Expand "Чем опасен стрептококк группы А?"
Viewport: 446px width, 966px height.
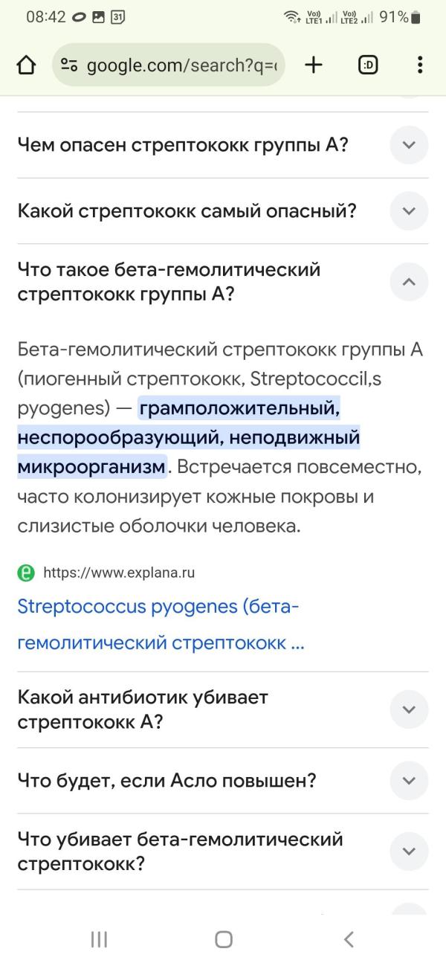tap(409, 145)
